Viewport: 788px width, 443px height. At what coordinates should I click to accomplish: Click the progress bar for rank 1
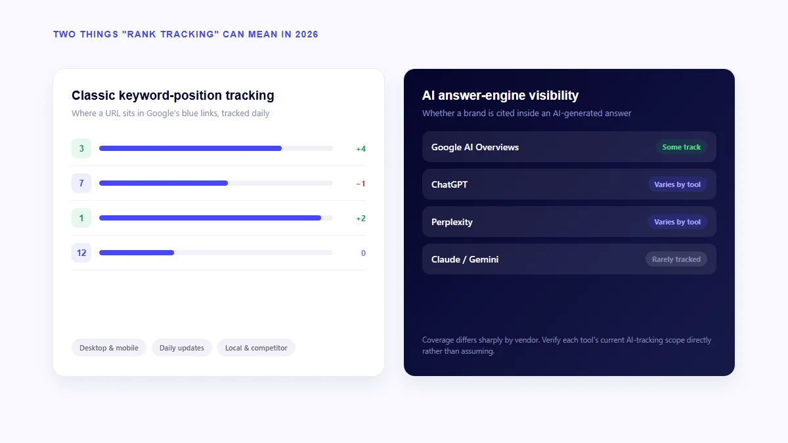216,218
